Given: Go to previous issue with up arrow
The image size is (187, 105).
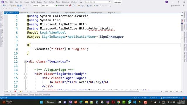Looking at the screenshot, I should click(x=27, y=91).
